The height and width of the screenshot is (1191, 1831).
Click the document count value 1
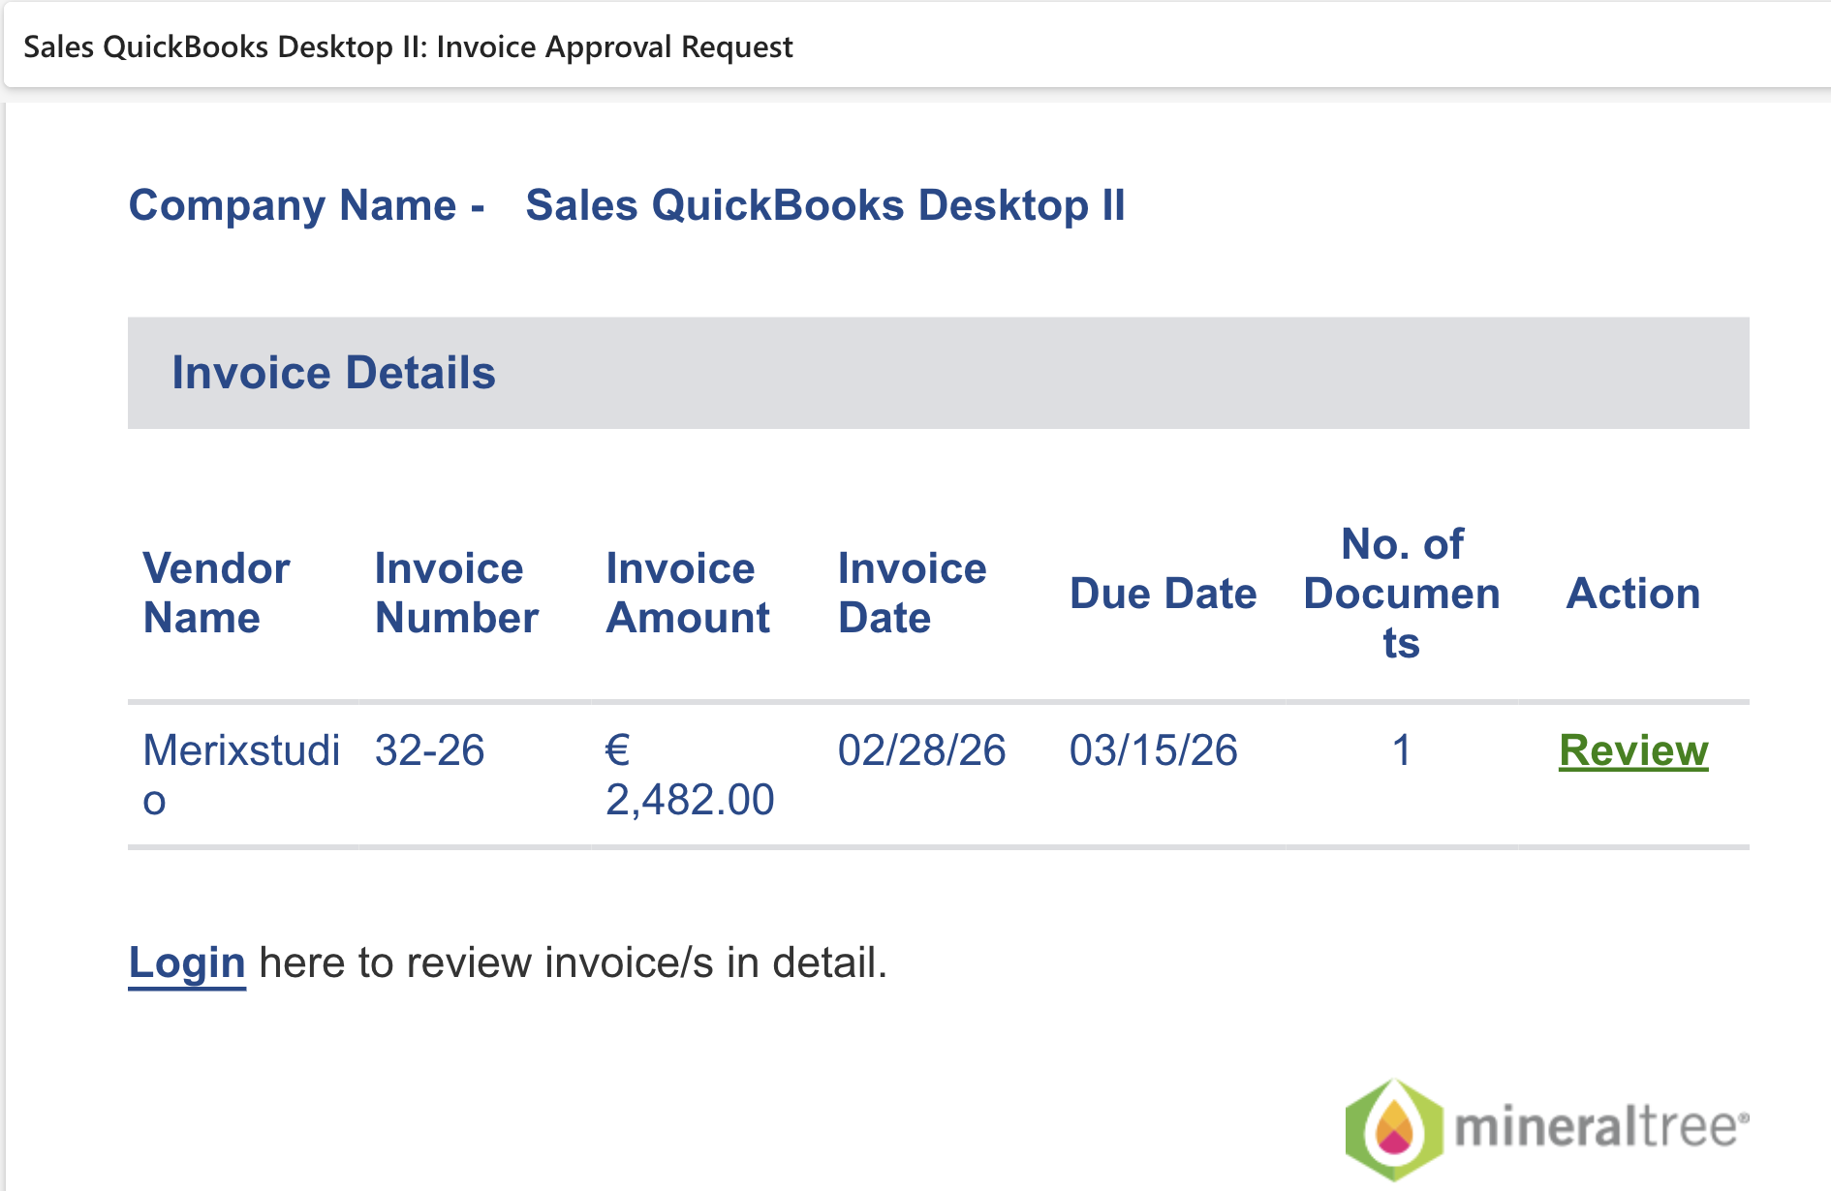[x=1401, y=750]
